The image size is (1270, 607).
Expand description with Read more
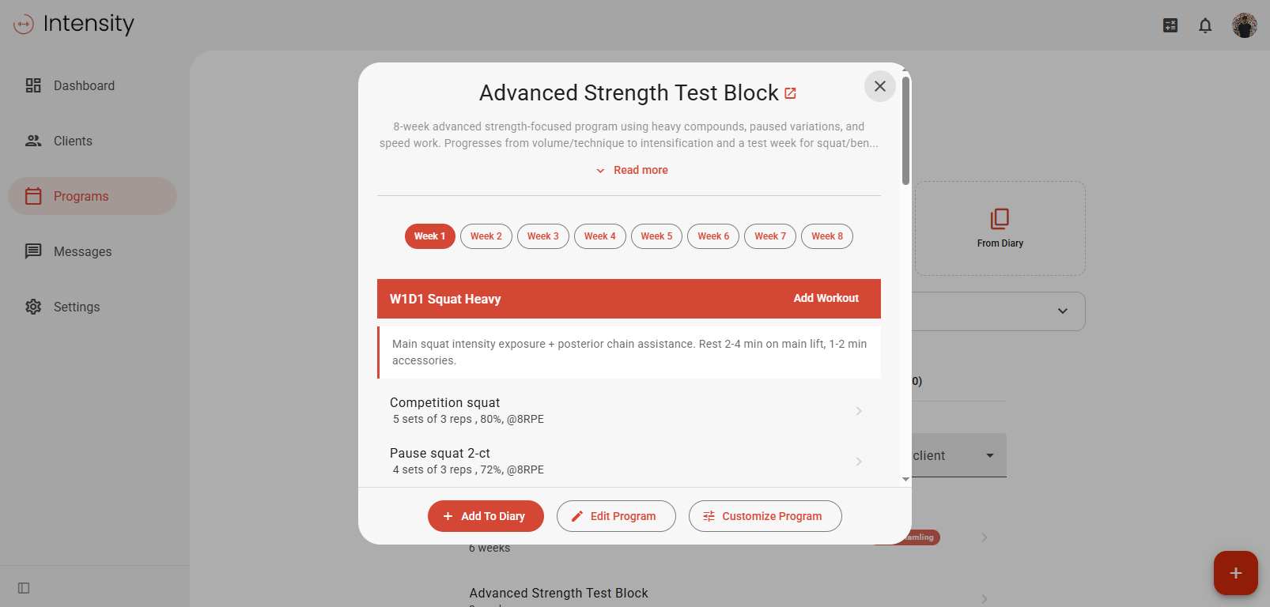(632, 170)
